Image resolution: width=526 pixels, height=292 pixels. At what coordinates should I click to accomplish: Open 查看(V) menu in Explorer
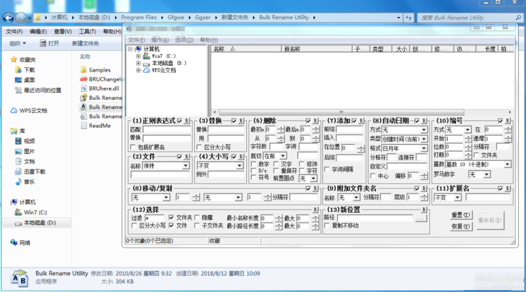63,32
